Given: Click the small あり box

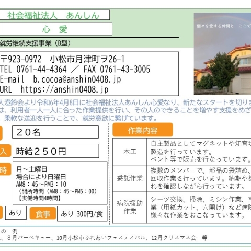Looking at the screenshot, I should coord(16,212).
